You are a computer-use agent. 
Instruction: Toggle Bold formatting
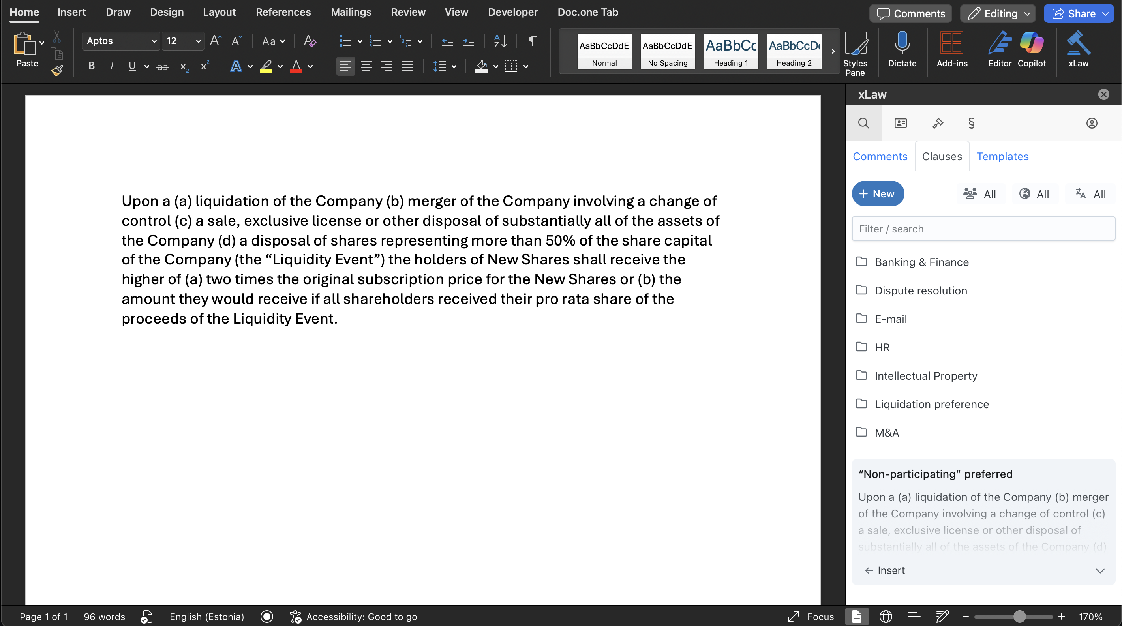tap(92, 66)
